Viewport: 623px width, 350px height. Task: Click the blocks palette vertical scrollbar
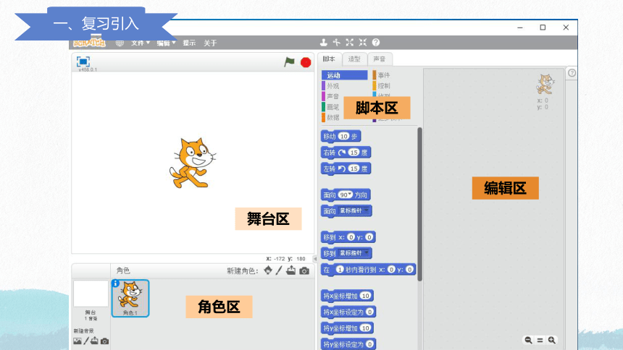tap(419, 205)
